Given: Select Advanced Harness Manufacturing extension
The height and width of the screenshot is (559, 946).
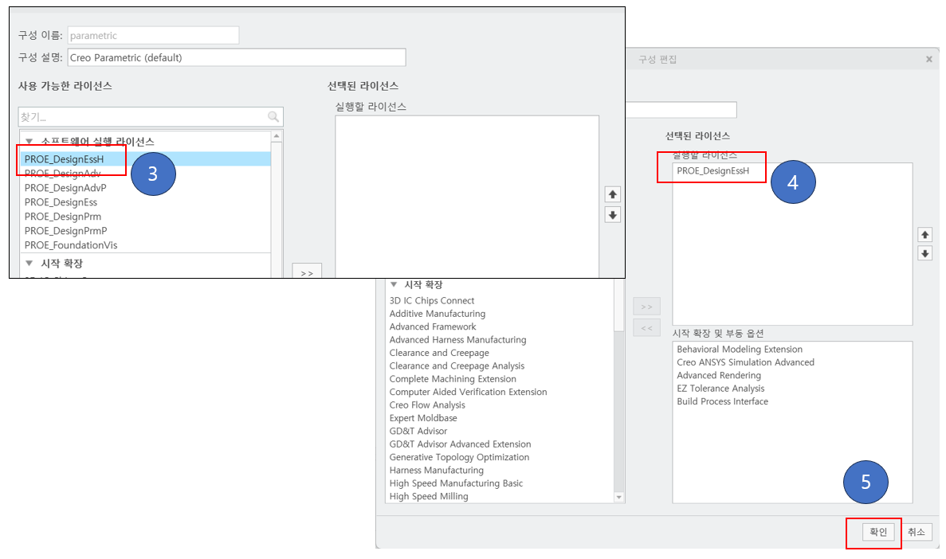Looking at the screenshot, I should click(457, 339).
